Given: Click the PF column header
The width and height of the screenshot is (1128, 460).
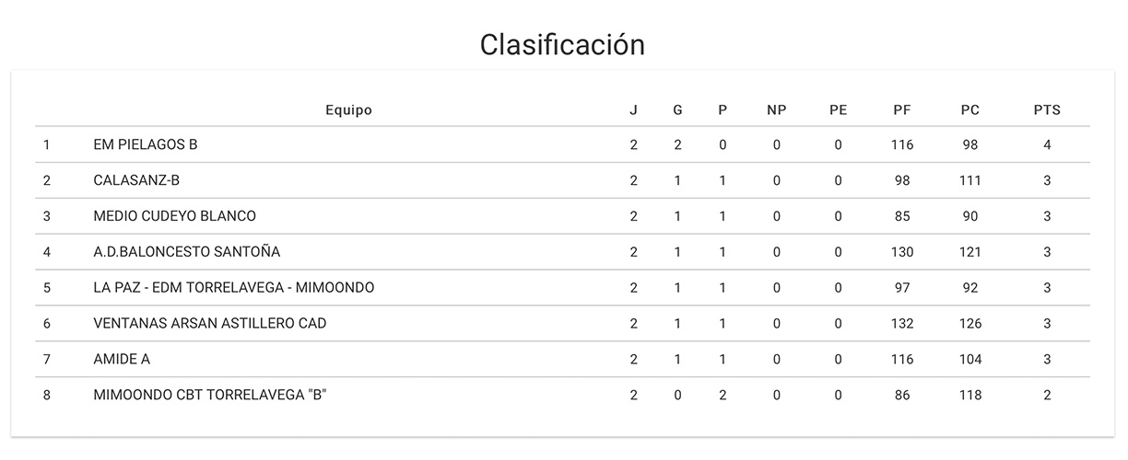Looking at the screenshot, I should pos(902,110).
